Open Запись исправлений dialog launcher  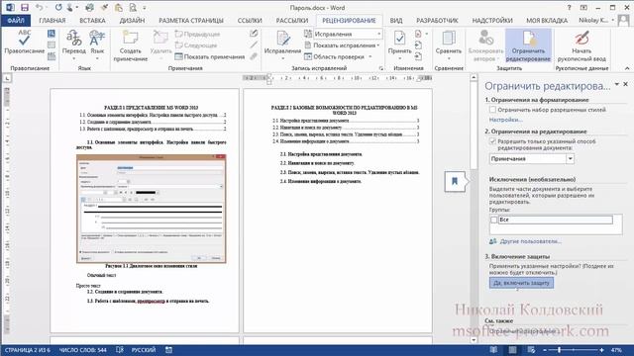pos(380,68)
